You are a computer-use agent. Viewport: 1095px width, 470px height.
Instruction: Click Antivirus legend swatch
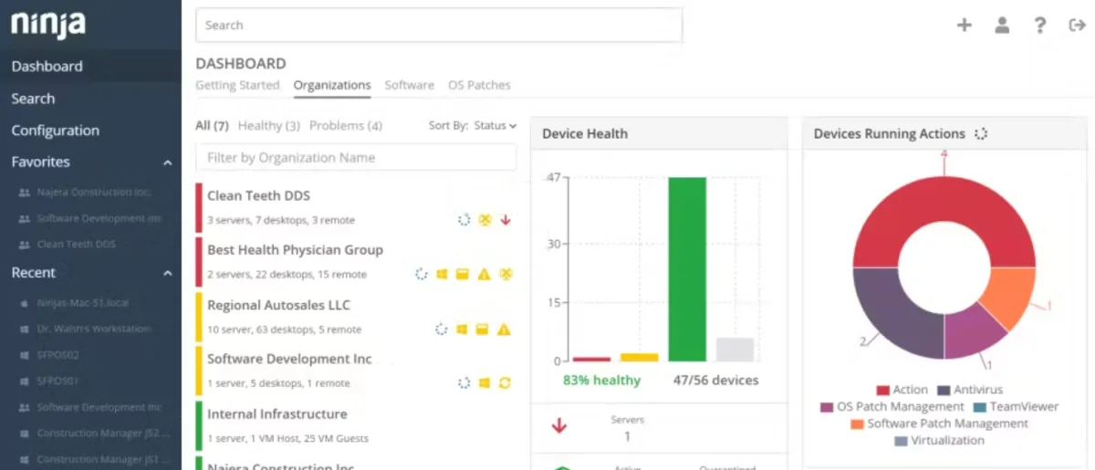coord(944,391)
